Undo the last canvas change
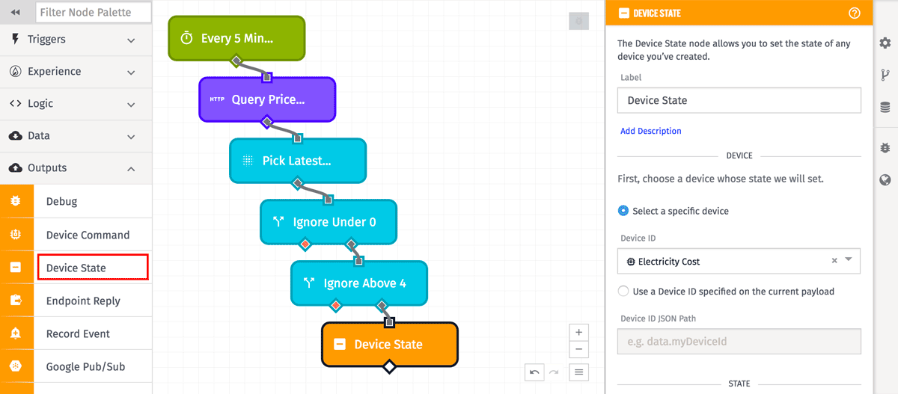This screenshot has width=898, height=394. pos(534,372)
